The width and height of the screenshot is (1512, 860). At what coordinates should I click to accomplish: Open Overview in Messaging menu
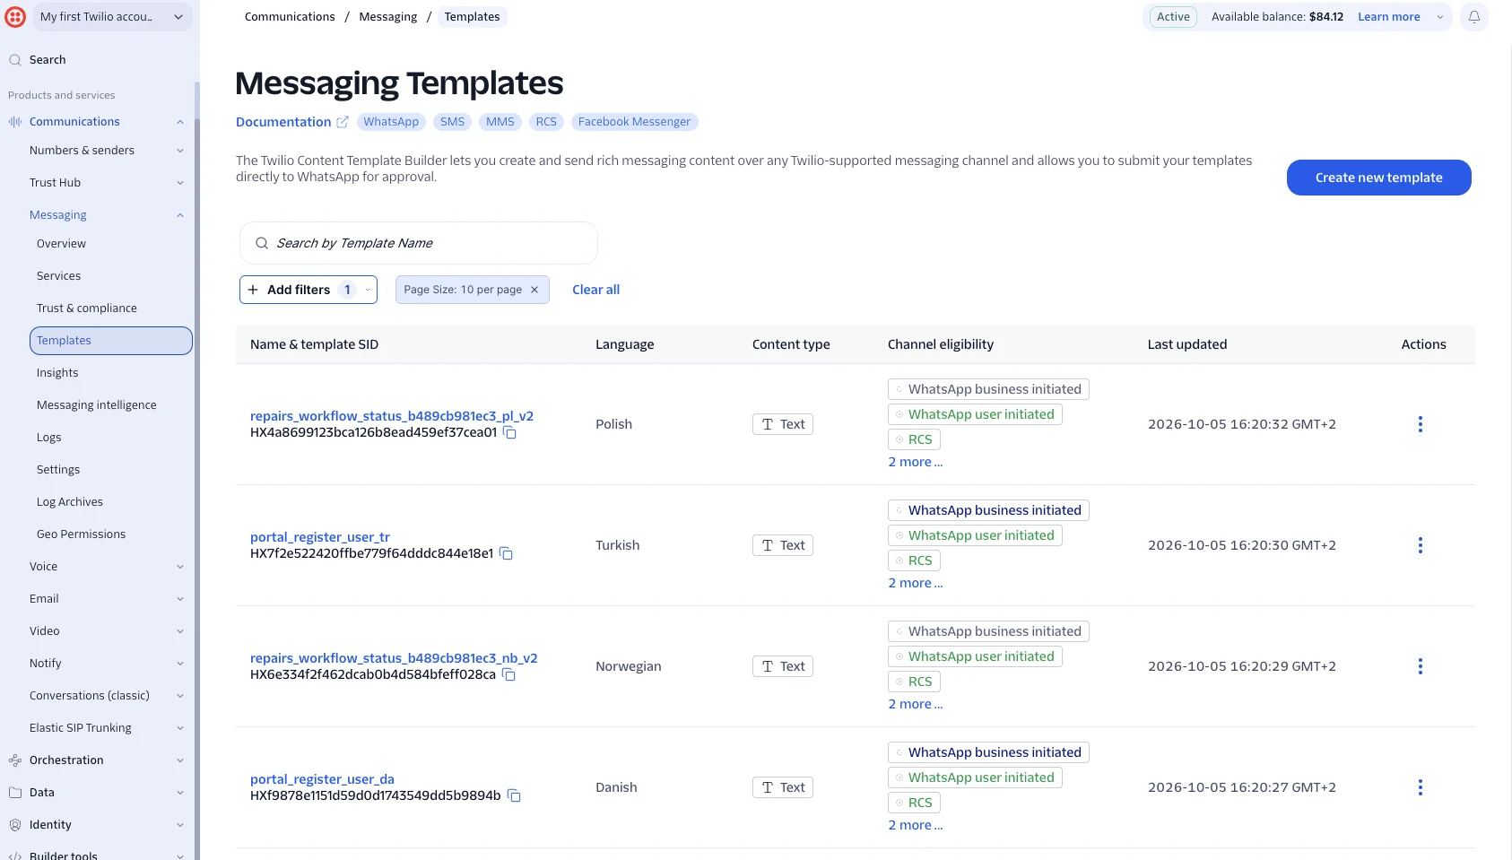point(61,244)
